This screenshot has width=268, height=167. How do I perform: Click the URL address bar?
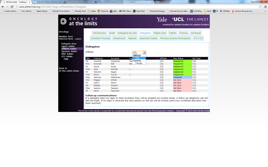(137, 7)
